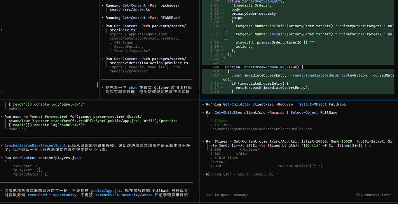Click the '76% context left' indicator
Image resolution: width=398 pixels, height=204 pixels.
tap(373, 195)
